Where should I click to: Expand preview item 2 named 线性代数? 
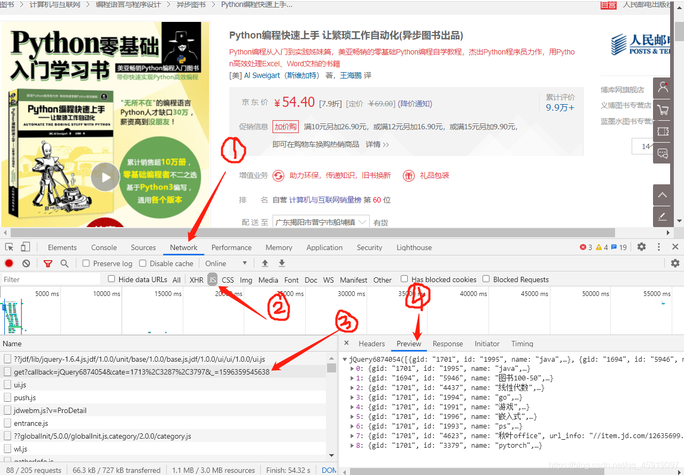pyautogui.click(x=352, y=388)
